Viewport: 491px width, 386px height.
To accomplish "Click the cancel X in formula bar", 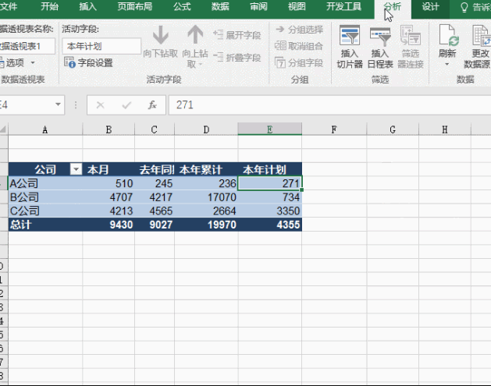I will pos(100,104).
